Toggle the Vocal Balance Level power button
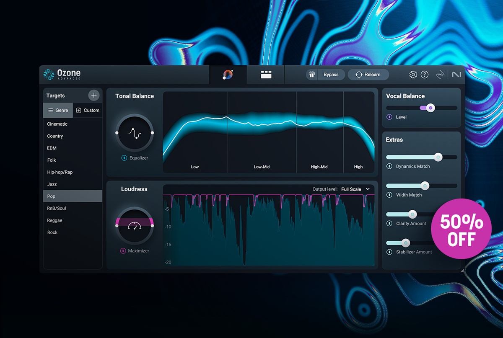The height and width of the screenshot is (338, 503). point(389,117)
